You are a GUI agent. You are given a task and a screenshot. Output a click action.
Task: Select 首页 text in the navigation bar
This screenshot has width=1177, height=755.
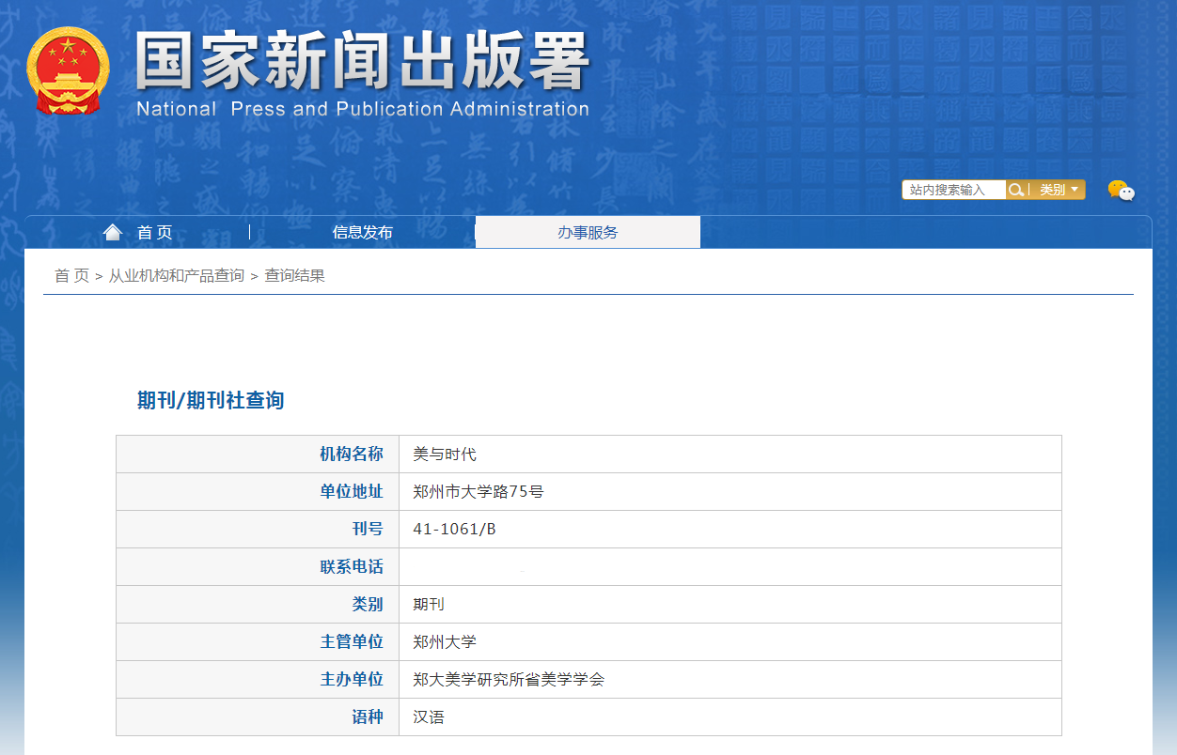pos(155,233)
